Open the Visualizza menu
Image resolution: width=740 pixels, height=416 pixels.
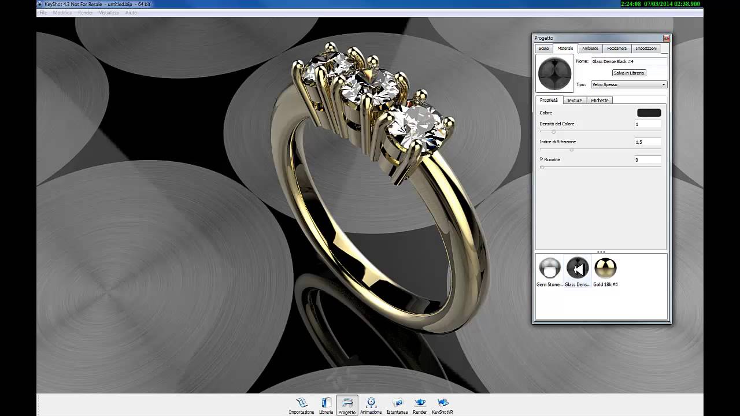109,13
